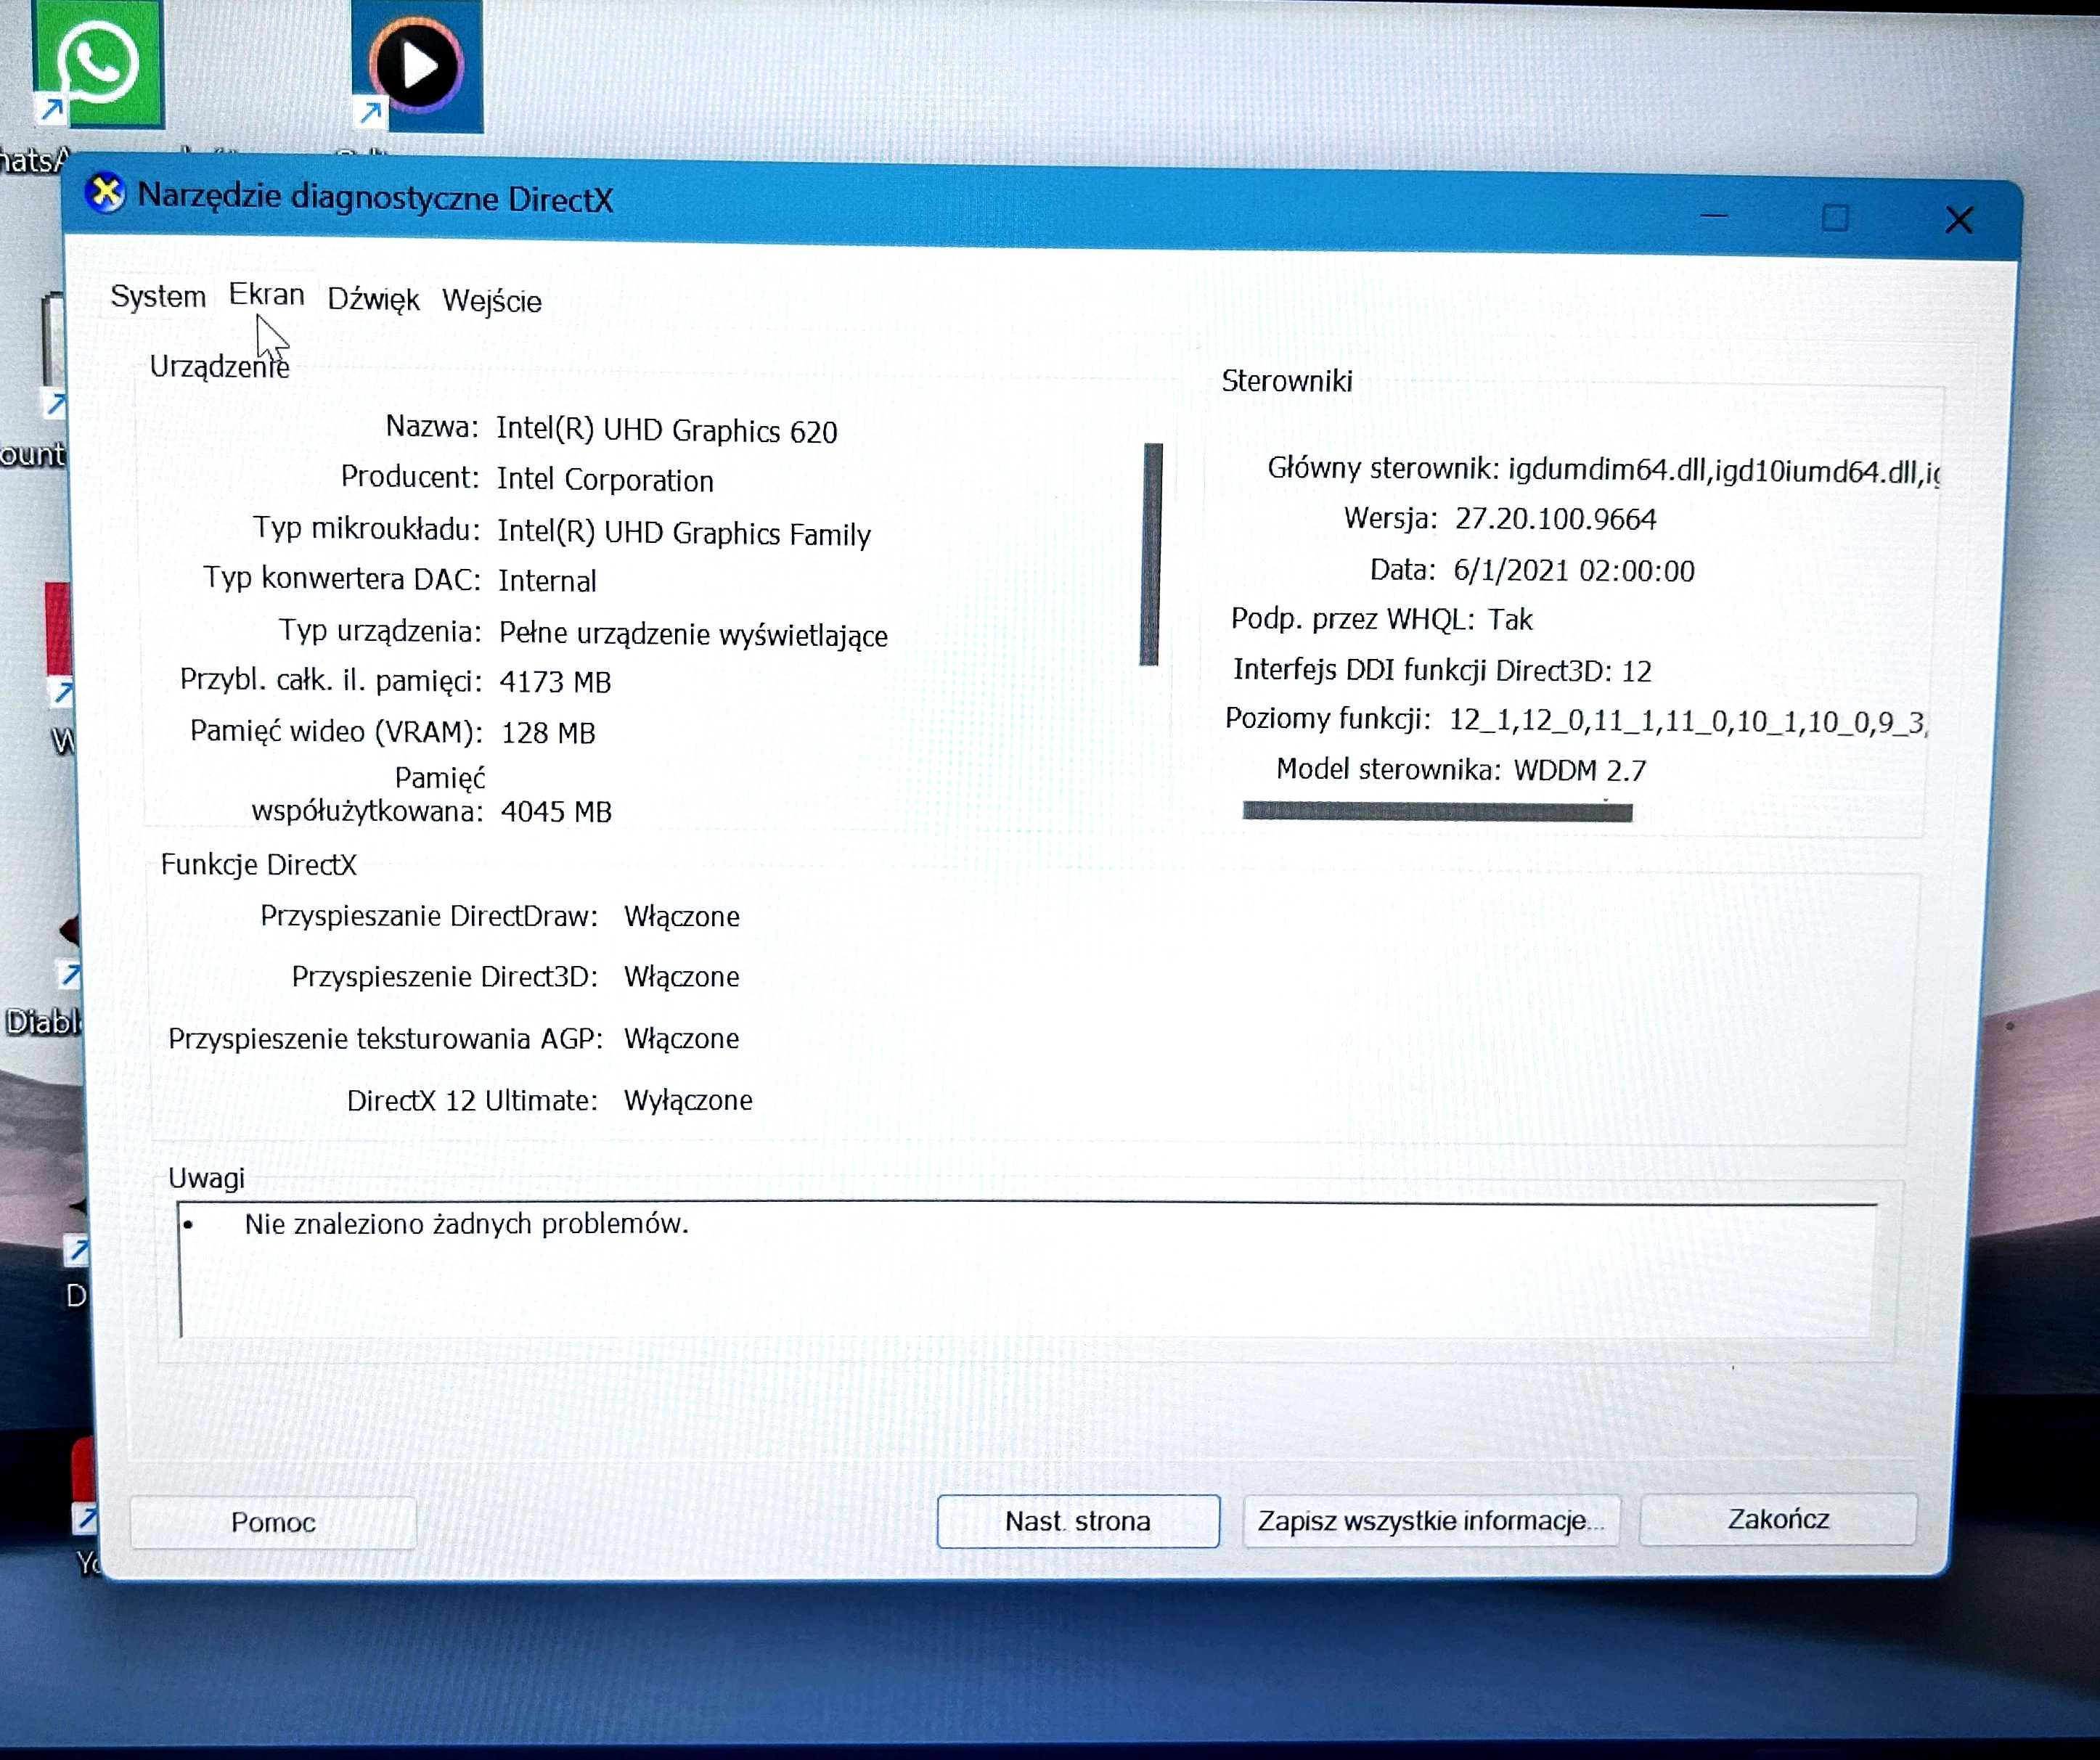Select the DAC type value Internal
Screen dimensions: 2100x1760
click(x=547, y=581)
